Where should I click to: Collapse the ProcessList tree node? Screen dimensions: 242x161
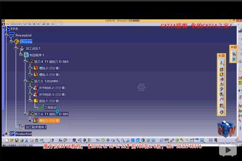point(6,35)
